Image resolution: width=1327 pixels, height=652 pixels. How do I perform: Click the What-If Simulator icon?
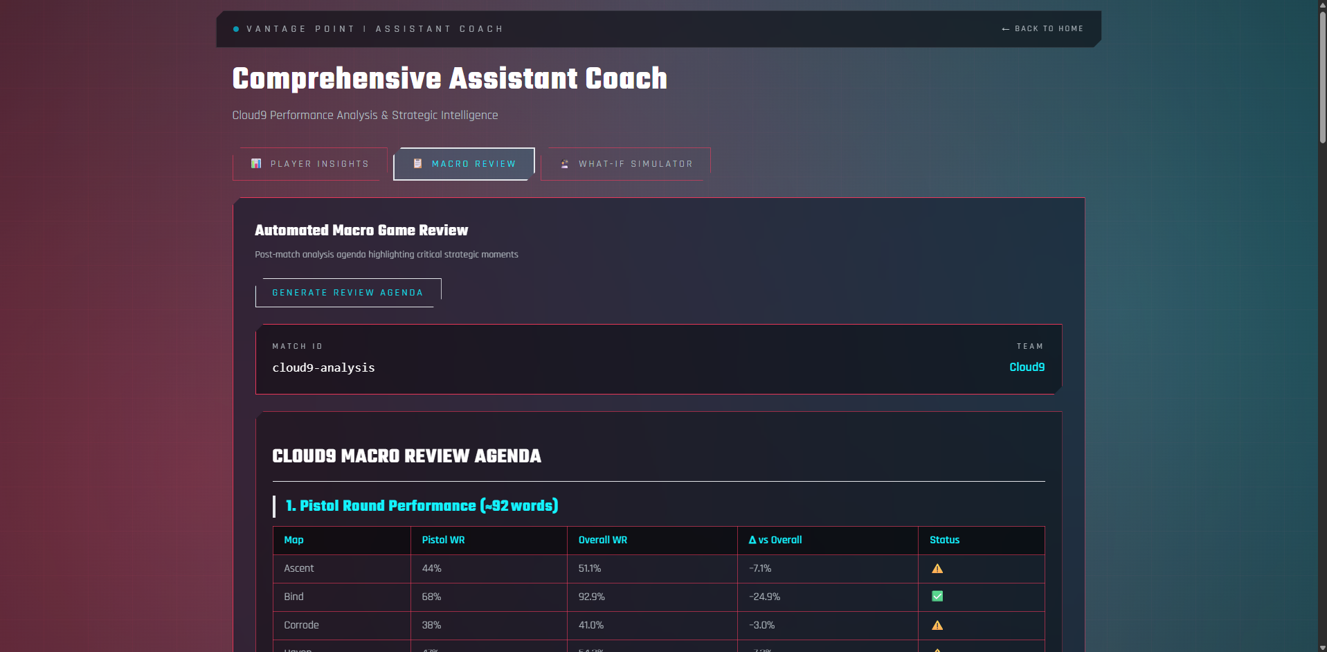565,164
